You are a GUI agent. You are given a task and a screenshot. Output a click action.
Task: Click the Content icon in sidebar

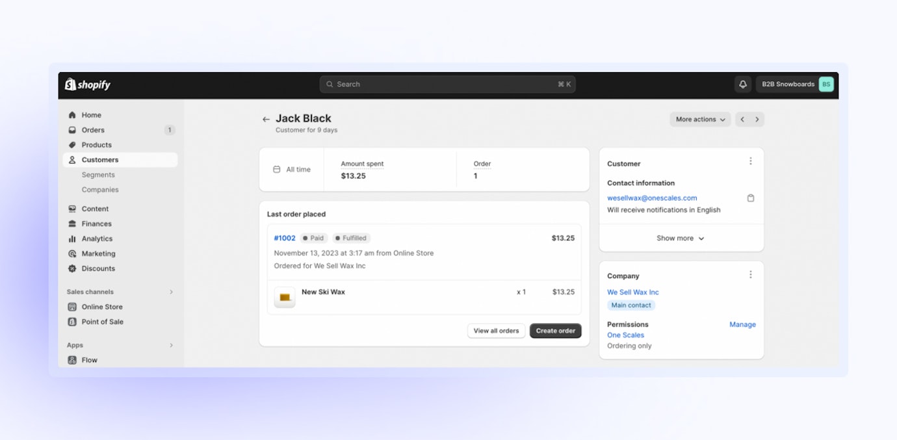72,209
